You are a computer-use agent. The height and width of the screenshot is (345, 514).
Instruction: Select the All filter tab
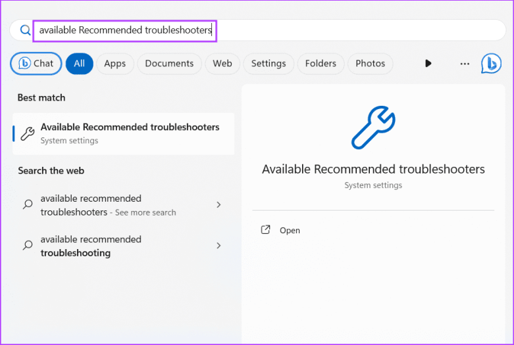(x=79, y=64)
